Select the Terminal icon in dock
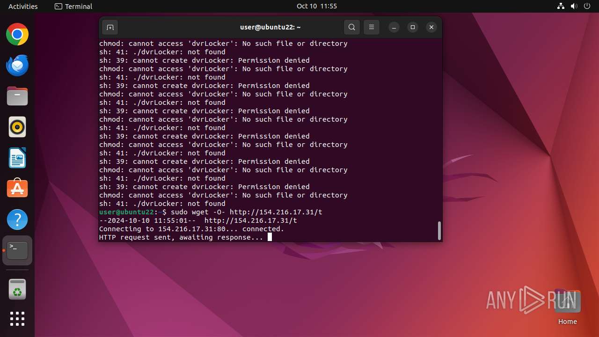599x337 pixels. 17,250
